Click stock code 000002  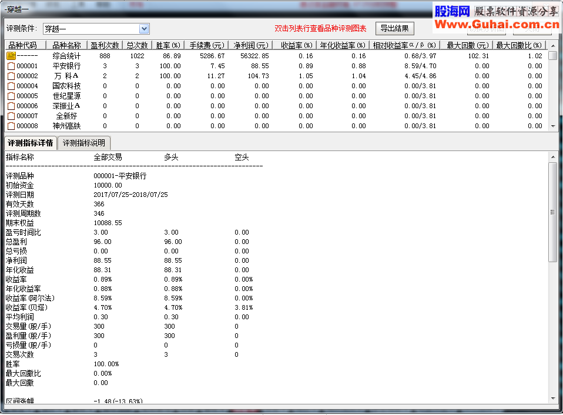click(27, 76)
